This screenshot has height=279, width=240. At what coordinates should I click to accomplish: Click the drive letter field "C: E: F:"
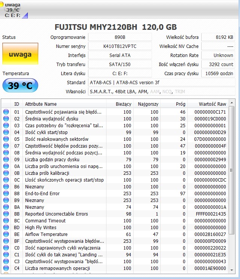click(x=120, y=74)
